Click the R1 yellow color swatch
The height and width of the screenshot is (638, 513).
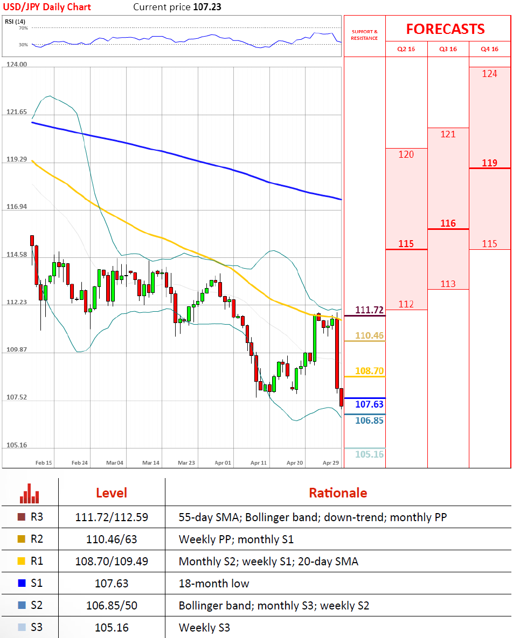[22, 561]
